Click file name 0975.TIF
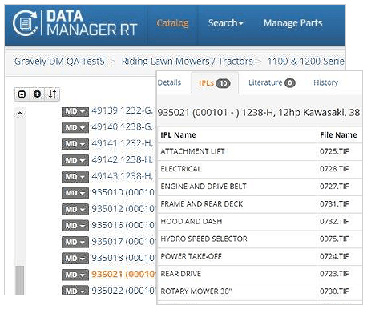The height and width of the screenshot is (309, 367). [x=334, y=239]
